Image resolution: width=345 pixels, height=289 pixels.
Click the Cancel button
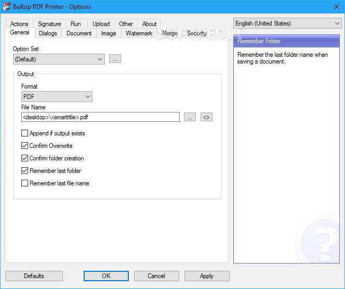point(156,276)
